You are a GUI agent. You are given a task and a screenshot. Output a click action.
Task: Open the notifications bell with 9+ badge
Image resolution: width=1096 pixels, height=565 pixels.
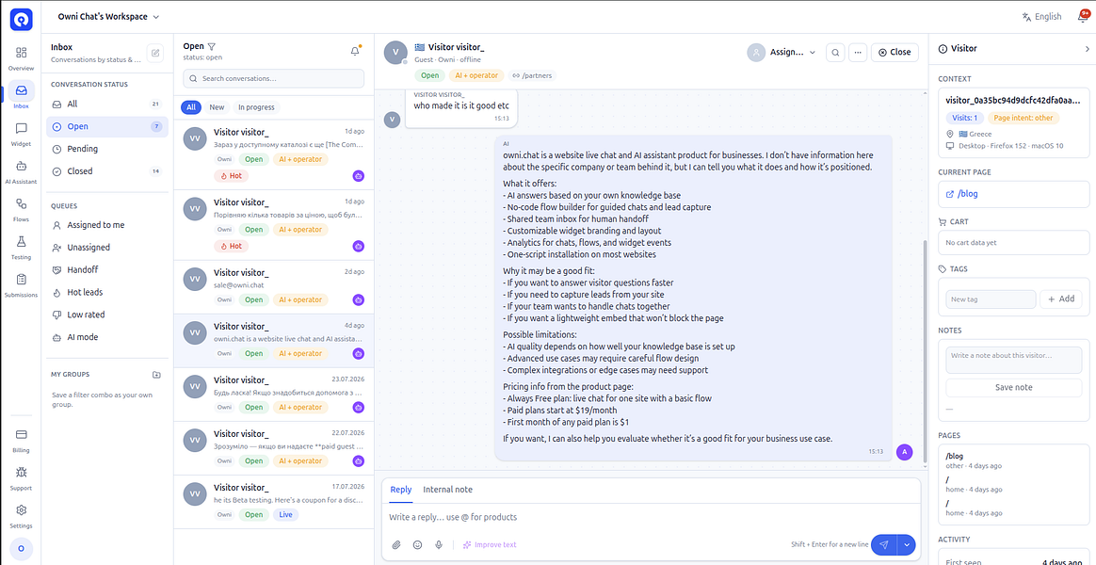pos(1083,16)
